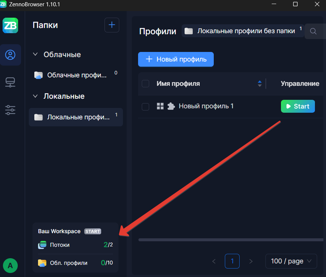This screenshot has width=326, height=277.
Task: Click the START plan badge
Action: coord(93,231)
